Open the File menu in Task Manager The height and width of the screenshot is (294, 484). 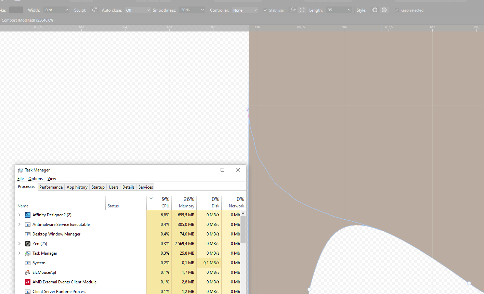pos(21,179)
